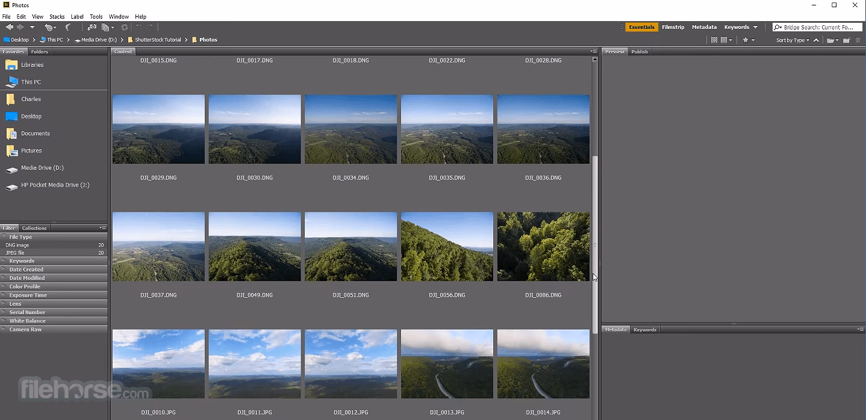Open selected photo in Camera Raw

coord(125,27)
